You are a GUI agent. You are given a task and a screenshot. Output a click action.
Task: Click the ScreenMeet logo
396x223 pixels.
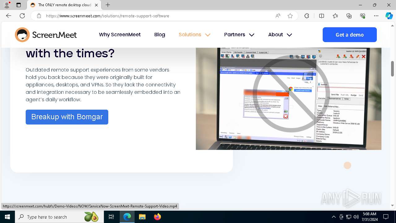point(46,35)
